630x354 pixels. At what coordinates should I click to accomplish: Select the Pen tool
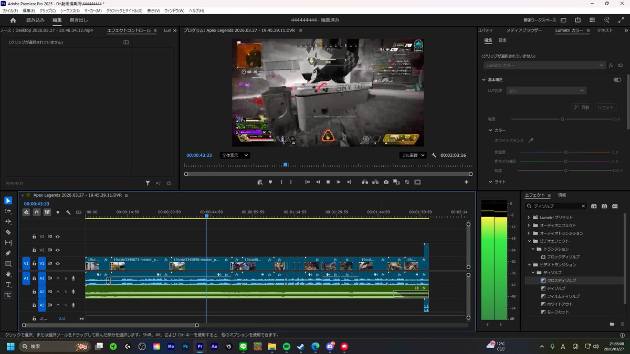(8, 253)
